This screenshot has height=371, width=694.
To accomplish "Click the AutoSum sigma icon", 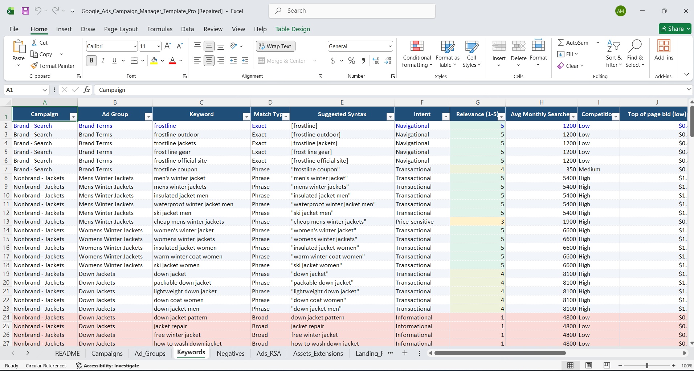I will (x=561, y=42).
